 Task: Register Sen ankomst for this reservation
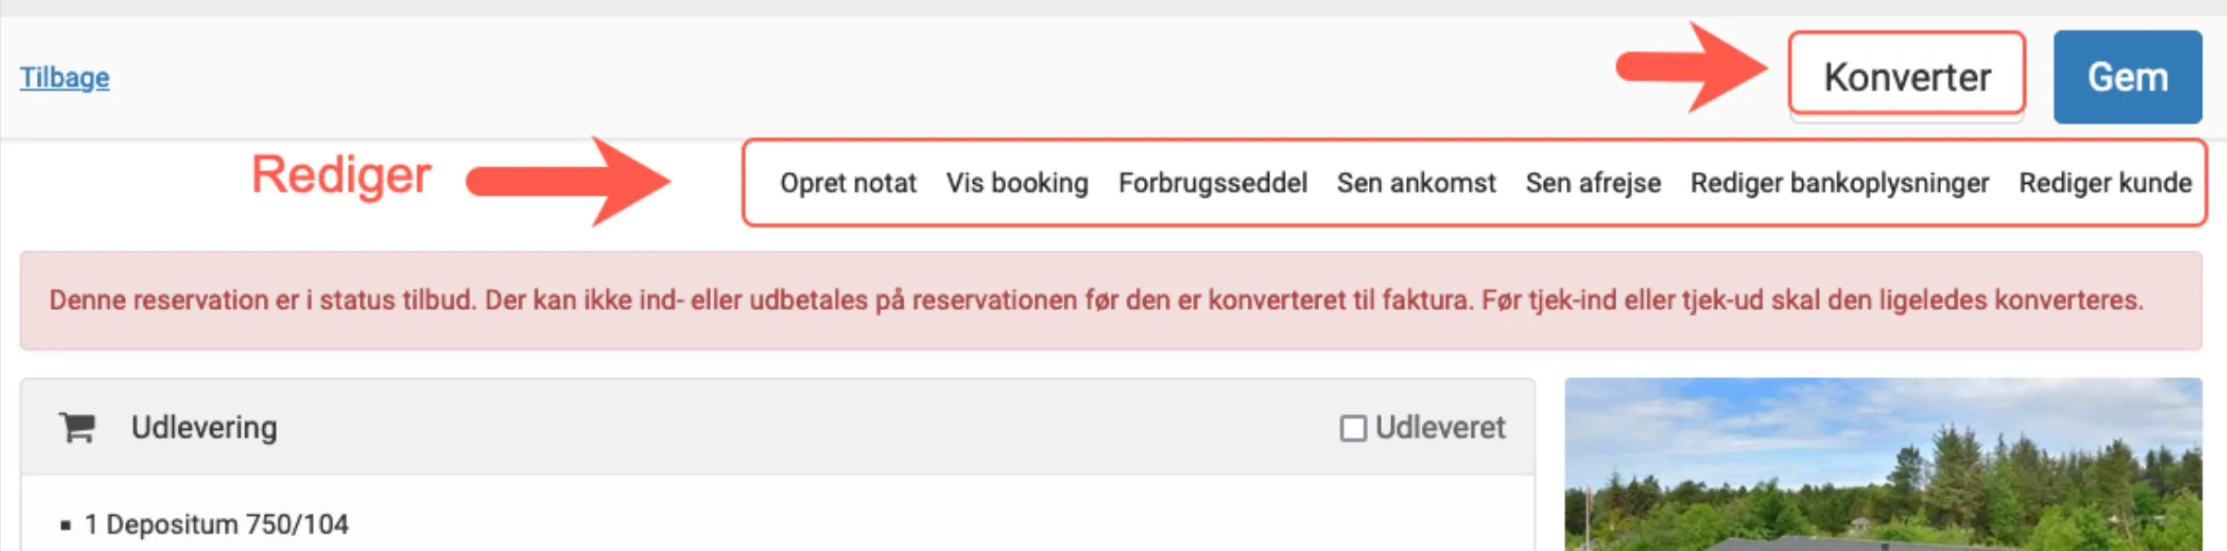coord(1417,183)
